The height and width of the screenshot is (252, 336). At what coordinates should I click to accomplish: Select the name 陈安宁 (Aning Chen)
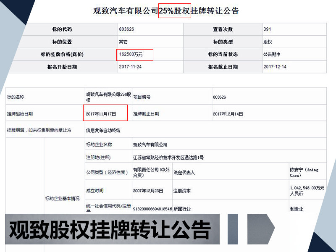(x=304, y=173)
